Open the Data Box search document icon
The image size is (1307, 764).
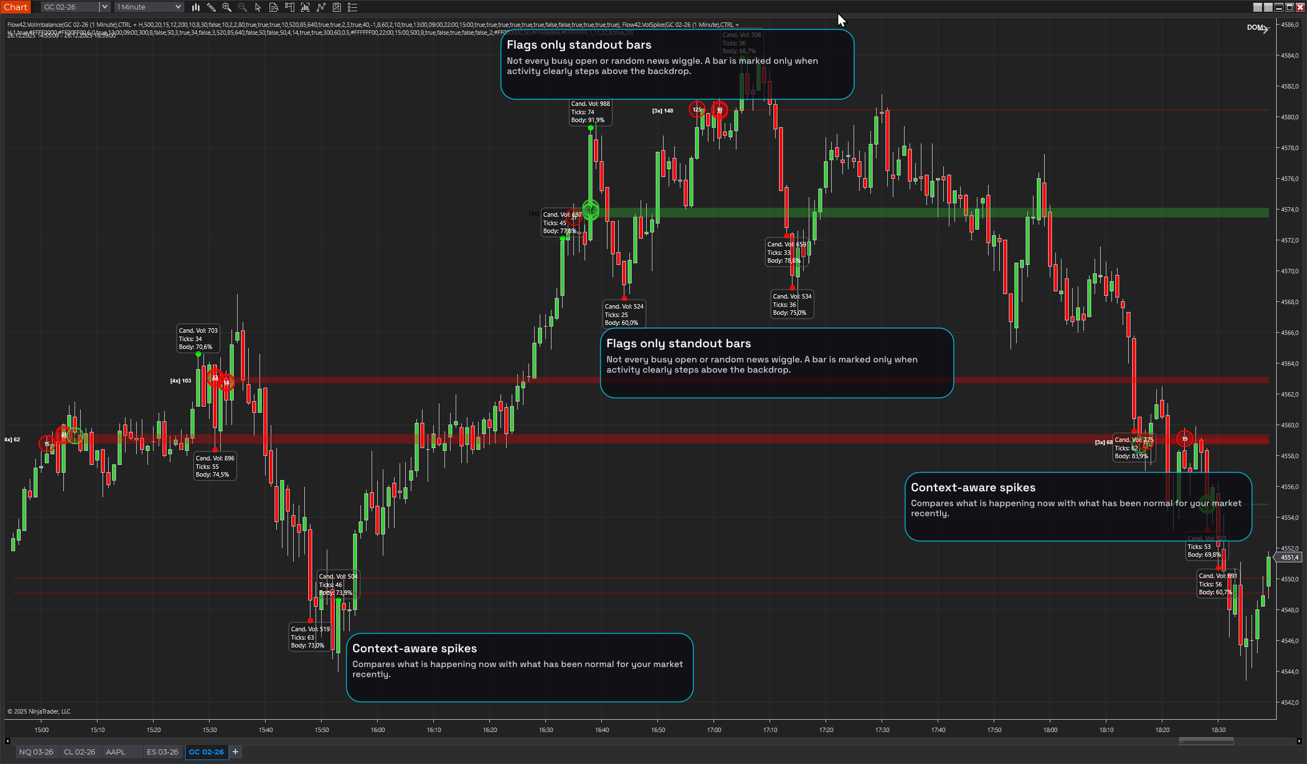(274, 7)
